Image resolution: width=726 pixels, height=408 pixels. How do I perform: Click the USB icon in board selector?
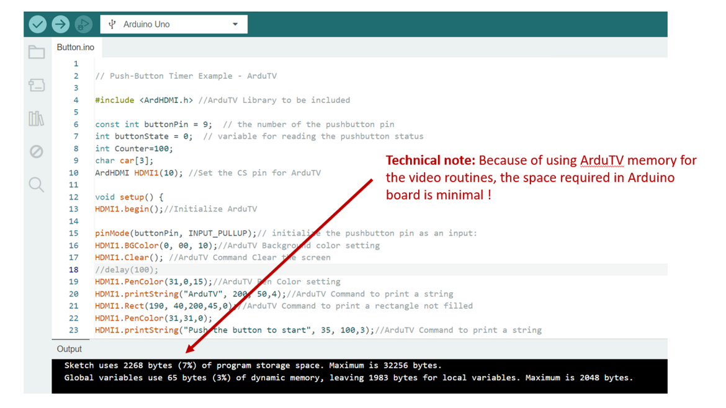(x=112, y=24)
